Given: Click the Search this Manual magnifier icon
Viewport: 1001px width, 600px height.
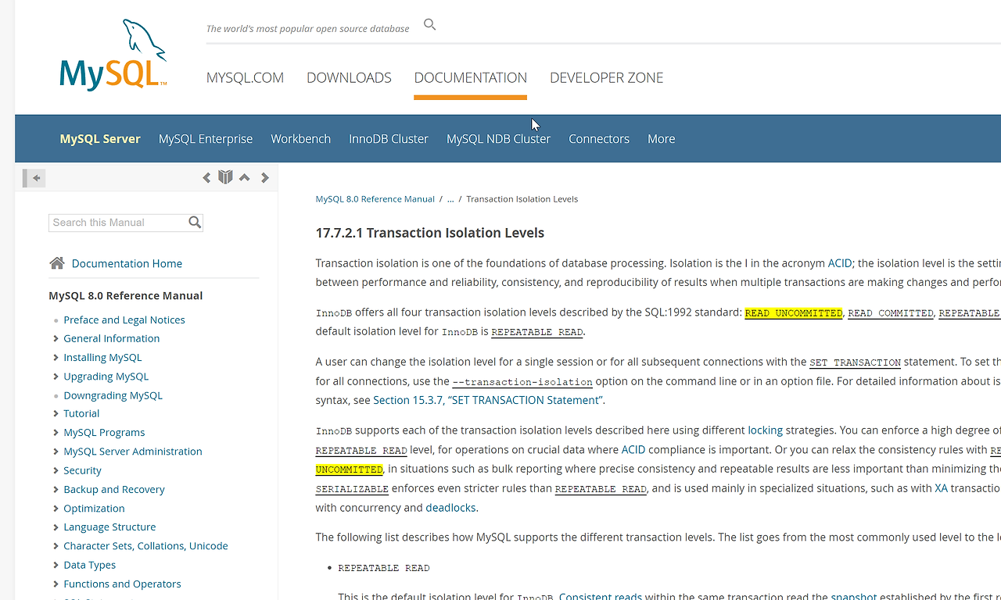Looking at the screenshot, I should pos(195,223).
